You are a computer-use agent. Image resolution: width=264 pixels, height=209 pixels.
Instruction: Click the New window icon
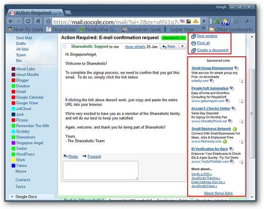[194, 36]
